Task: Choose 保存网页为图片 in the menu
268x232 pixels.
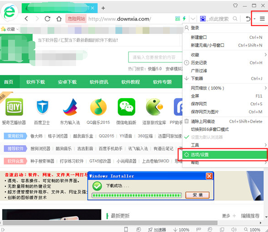Action: point(225,112)
